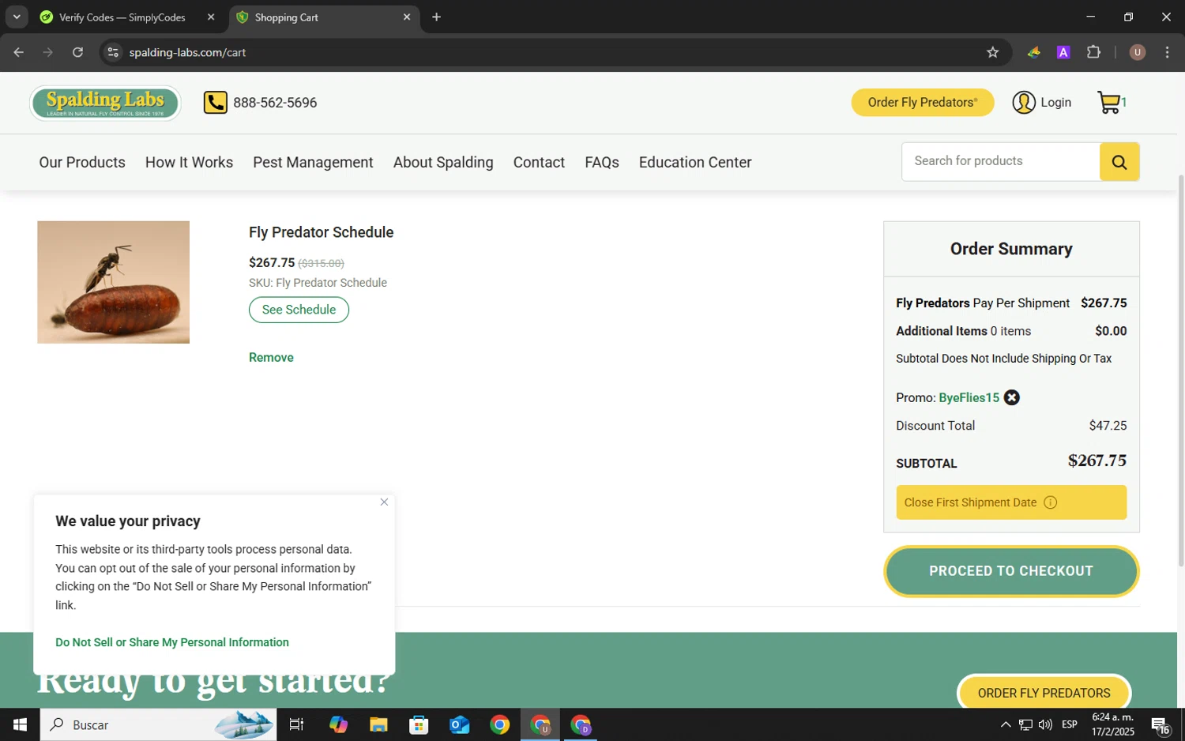Open the Copilot taskbar icon

(x=338, y=724)
